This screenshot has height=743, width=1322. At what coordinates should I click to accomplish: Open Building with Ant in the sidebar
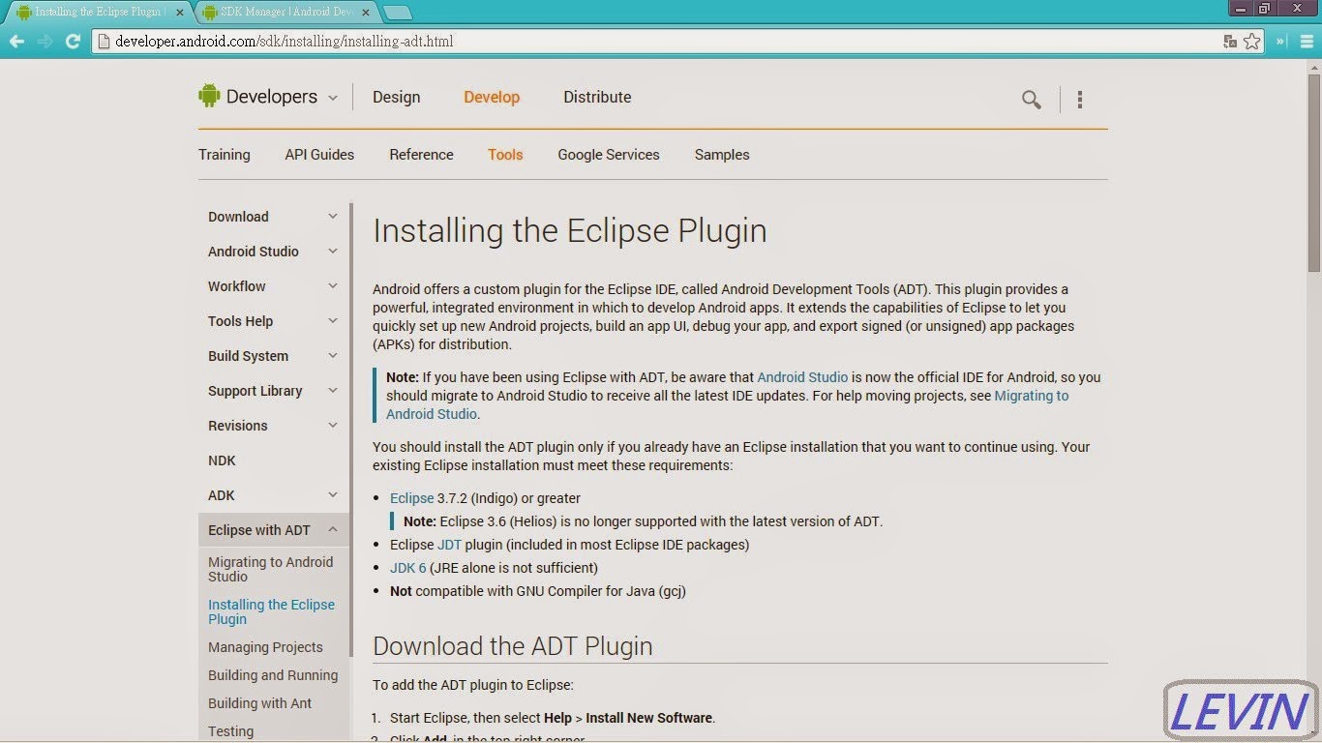click(260, 703)
